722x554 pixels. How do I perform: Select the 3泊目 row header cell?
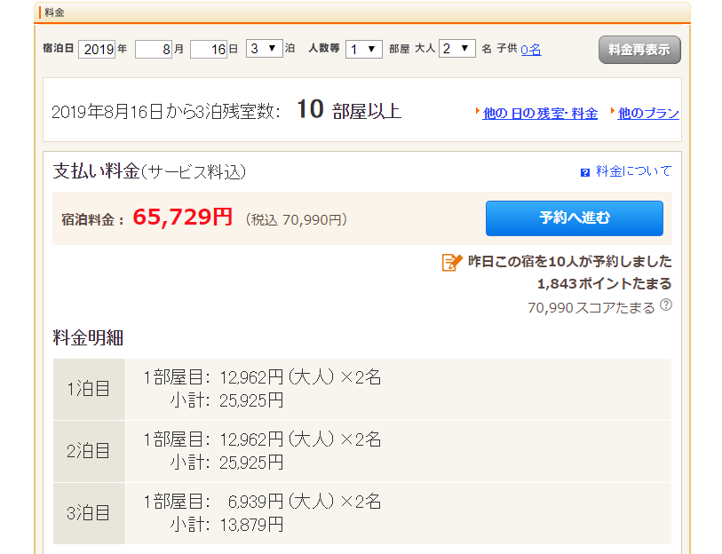(x=89, y=513)
